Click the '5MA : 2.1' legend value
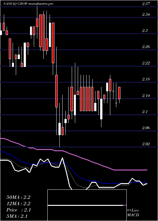This screenshot has height=221, width=158. 17,216
